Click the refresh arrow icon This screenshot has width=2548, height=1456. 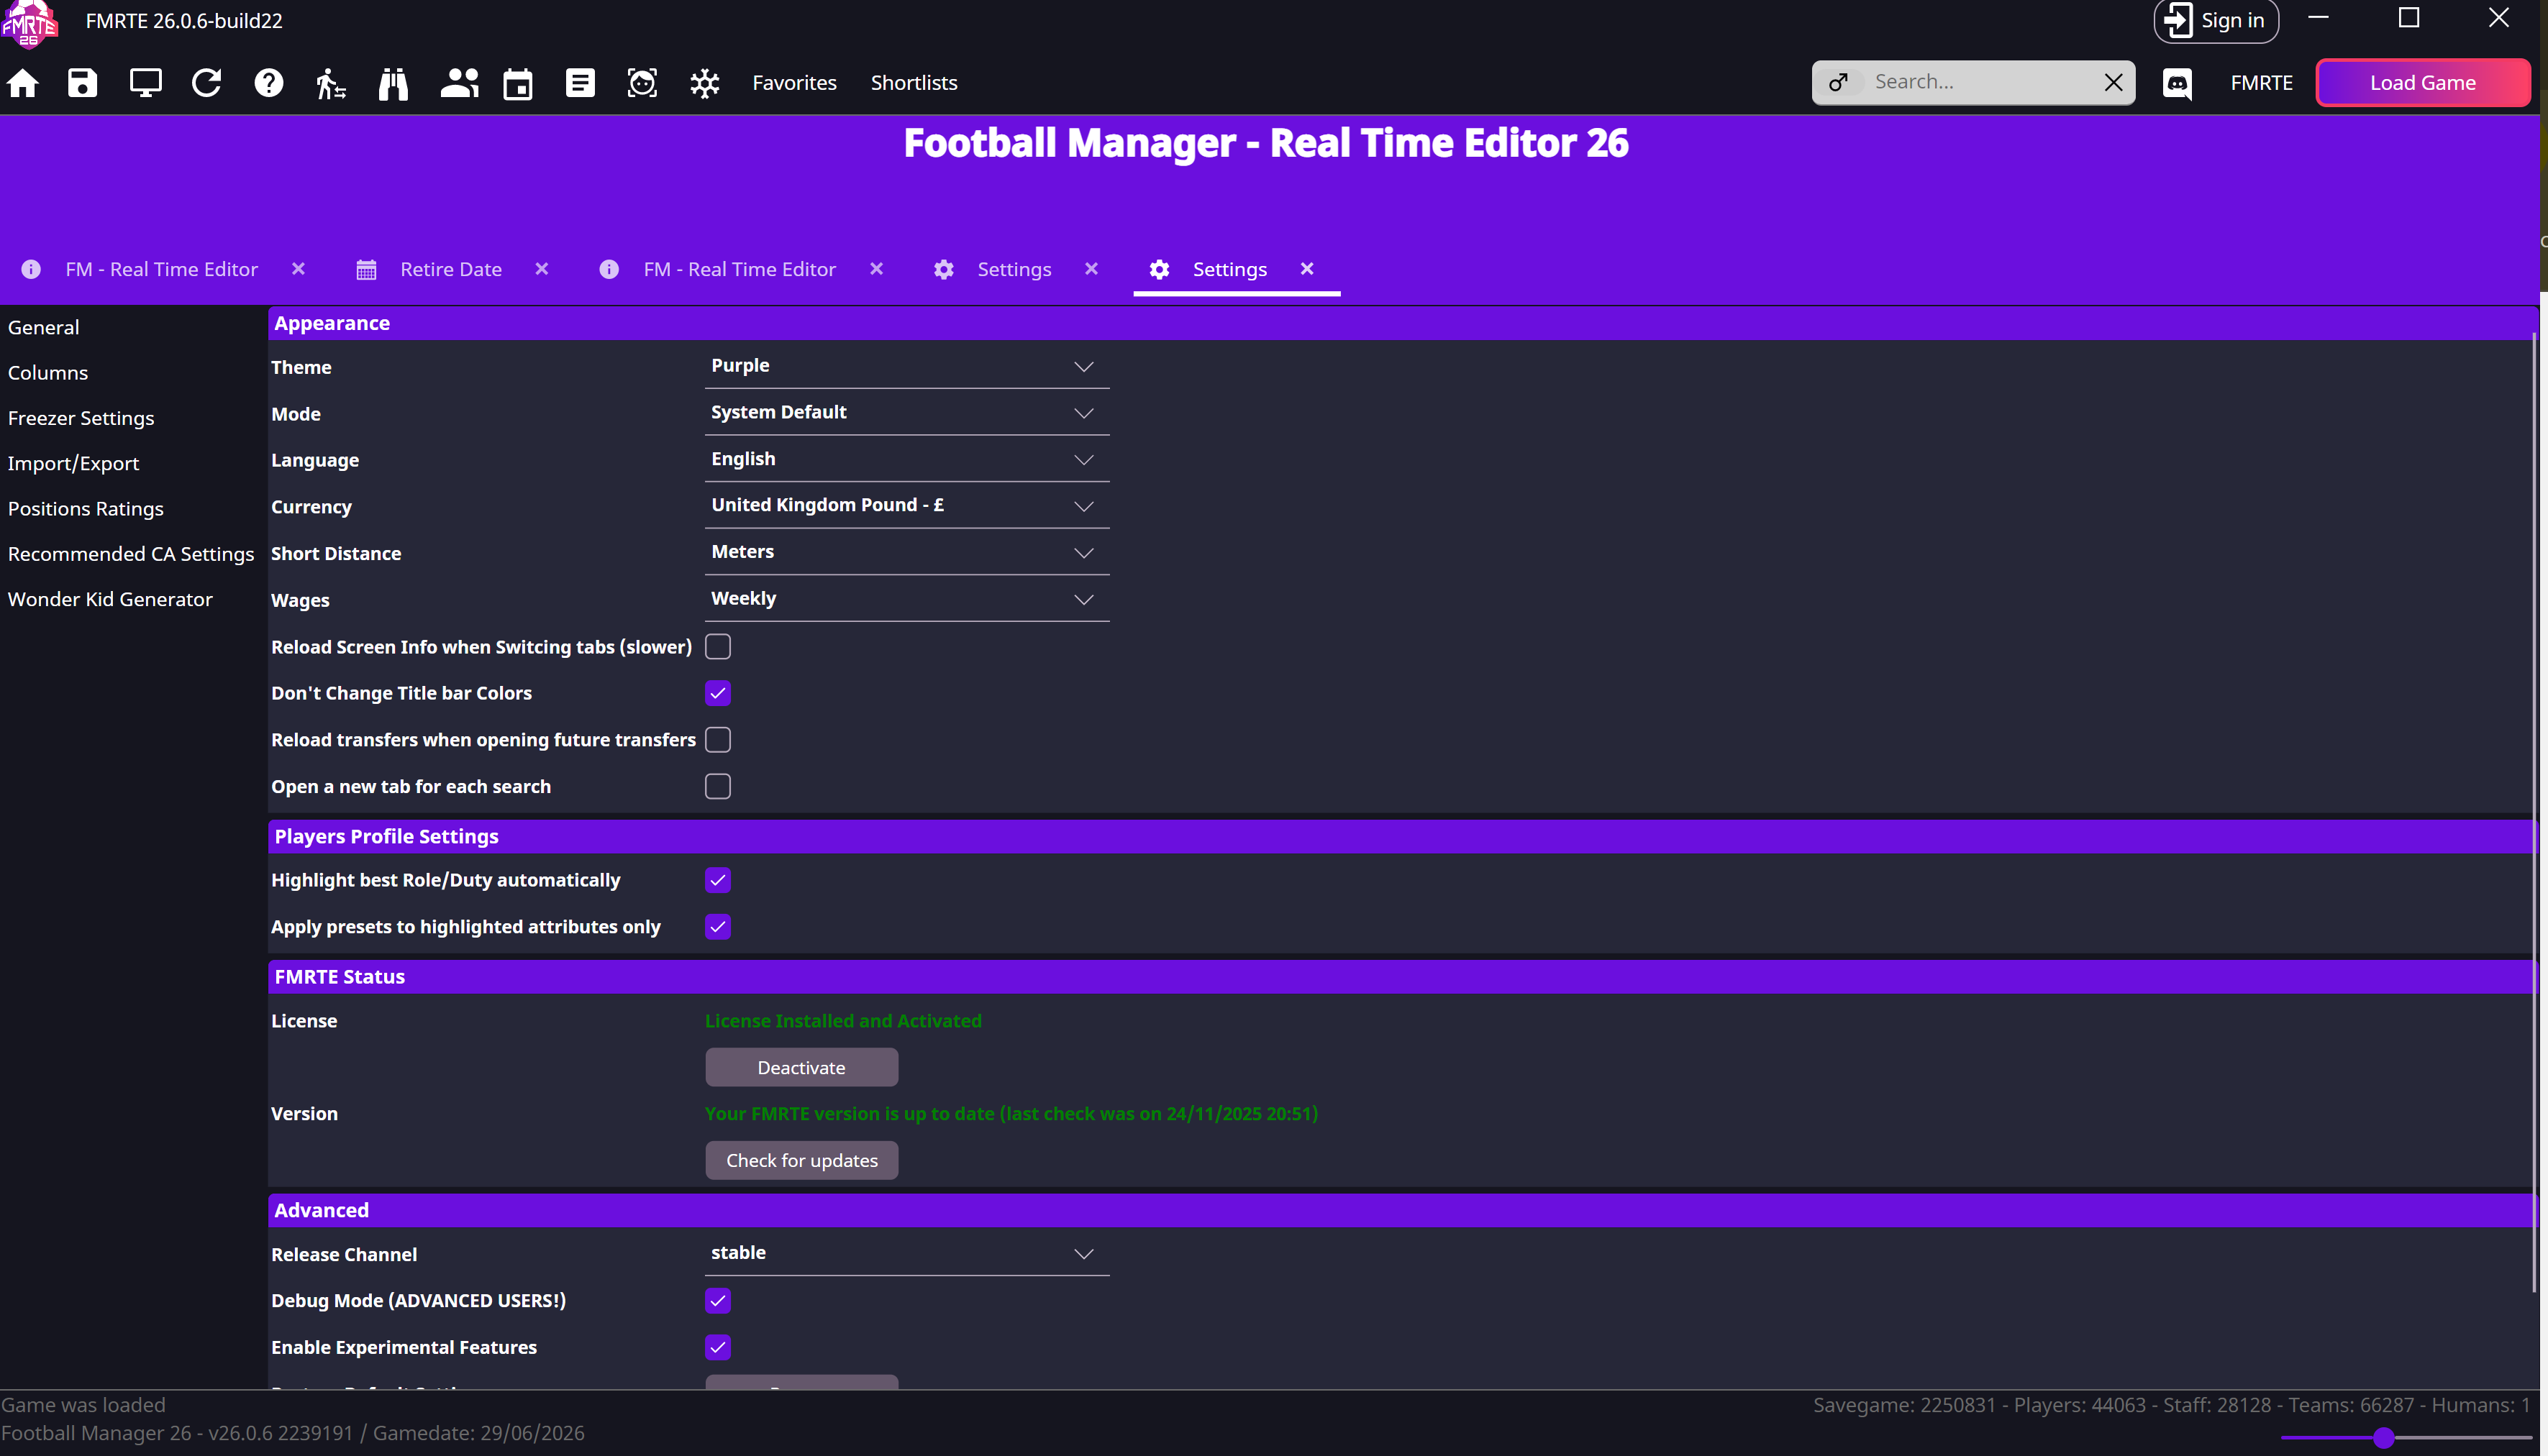(206, 83)
